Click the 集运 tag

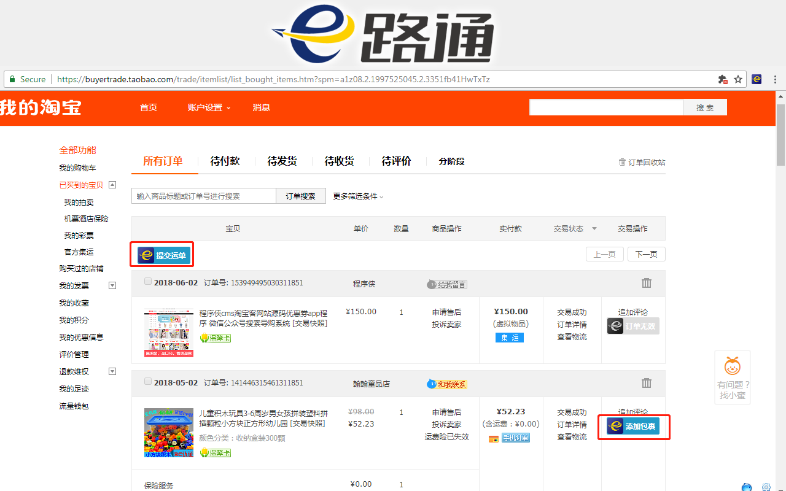click(x=510, y=338)
